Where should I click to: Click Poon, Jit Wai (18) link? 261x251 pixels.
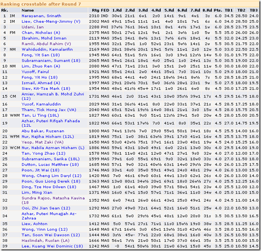click(x=41, y=170)
